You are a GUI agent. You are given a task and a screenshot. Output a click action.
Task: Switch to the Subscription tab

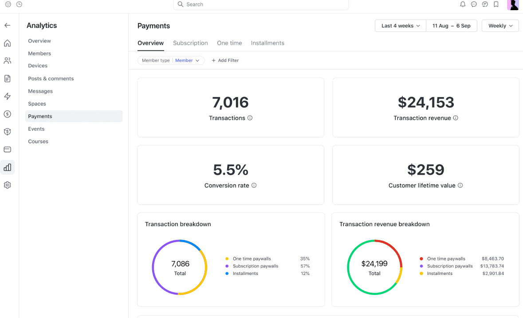(x=190, y=43)
